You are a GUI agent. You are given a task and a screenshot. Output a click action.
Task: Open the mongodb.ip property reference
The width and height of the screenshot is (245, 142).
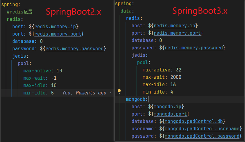coord(168,107)
